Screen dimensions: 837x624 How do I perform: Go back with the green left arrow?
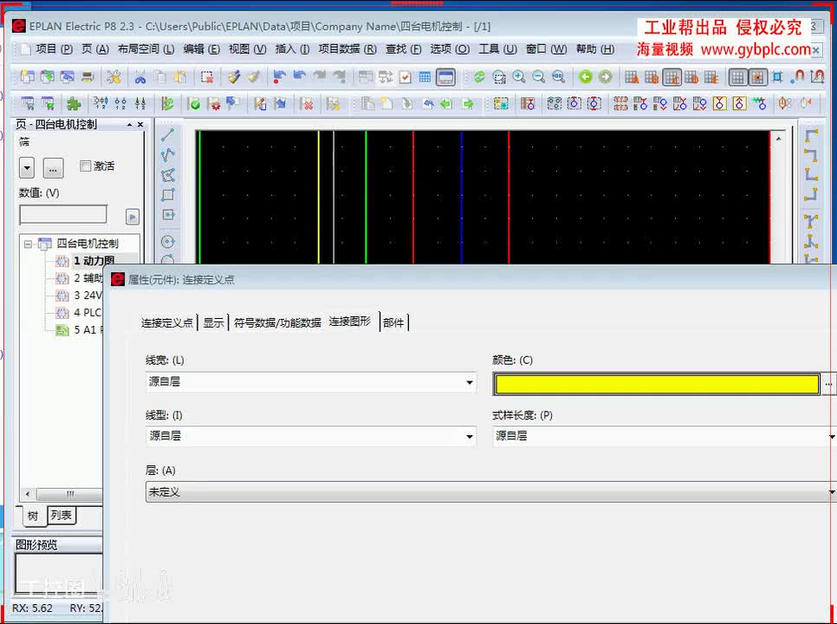[x=586, y=77]
